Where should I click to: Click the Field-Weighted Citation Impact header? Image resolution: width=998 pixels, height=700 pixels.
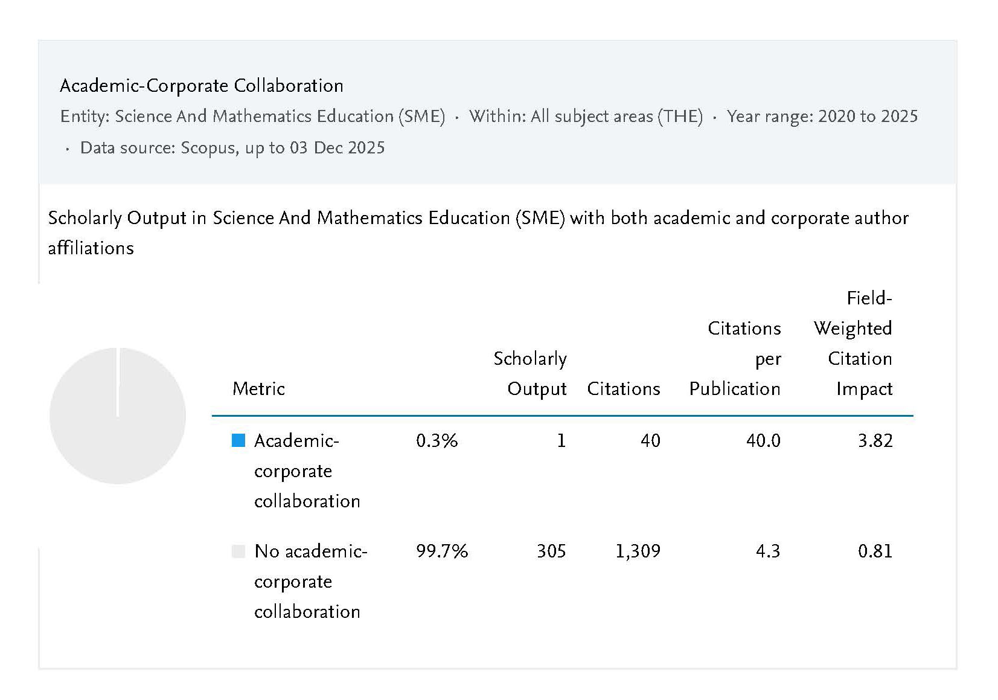[852, 343]
